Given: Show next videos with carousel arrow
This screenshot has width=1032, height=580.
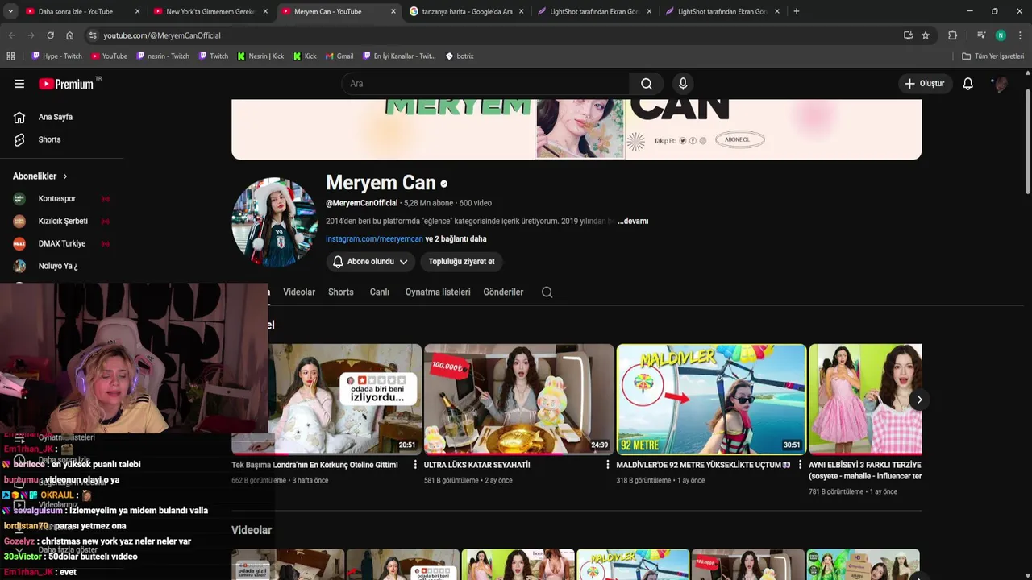Looking at the screenshot, I should [x=918, y=400].
